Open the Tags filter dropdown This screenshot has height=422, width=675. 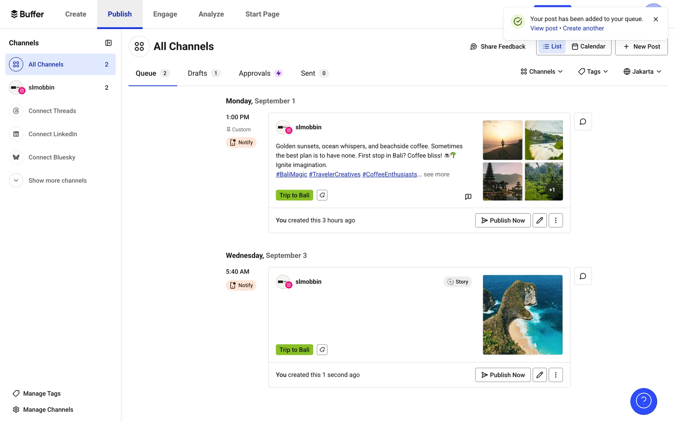(593, 72)
